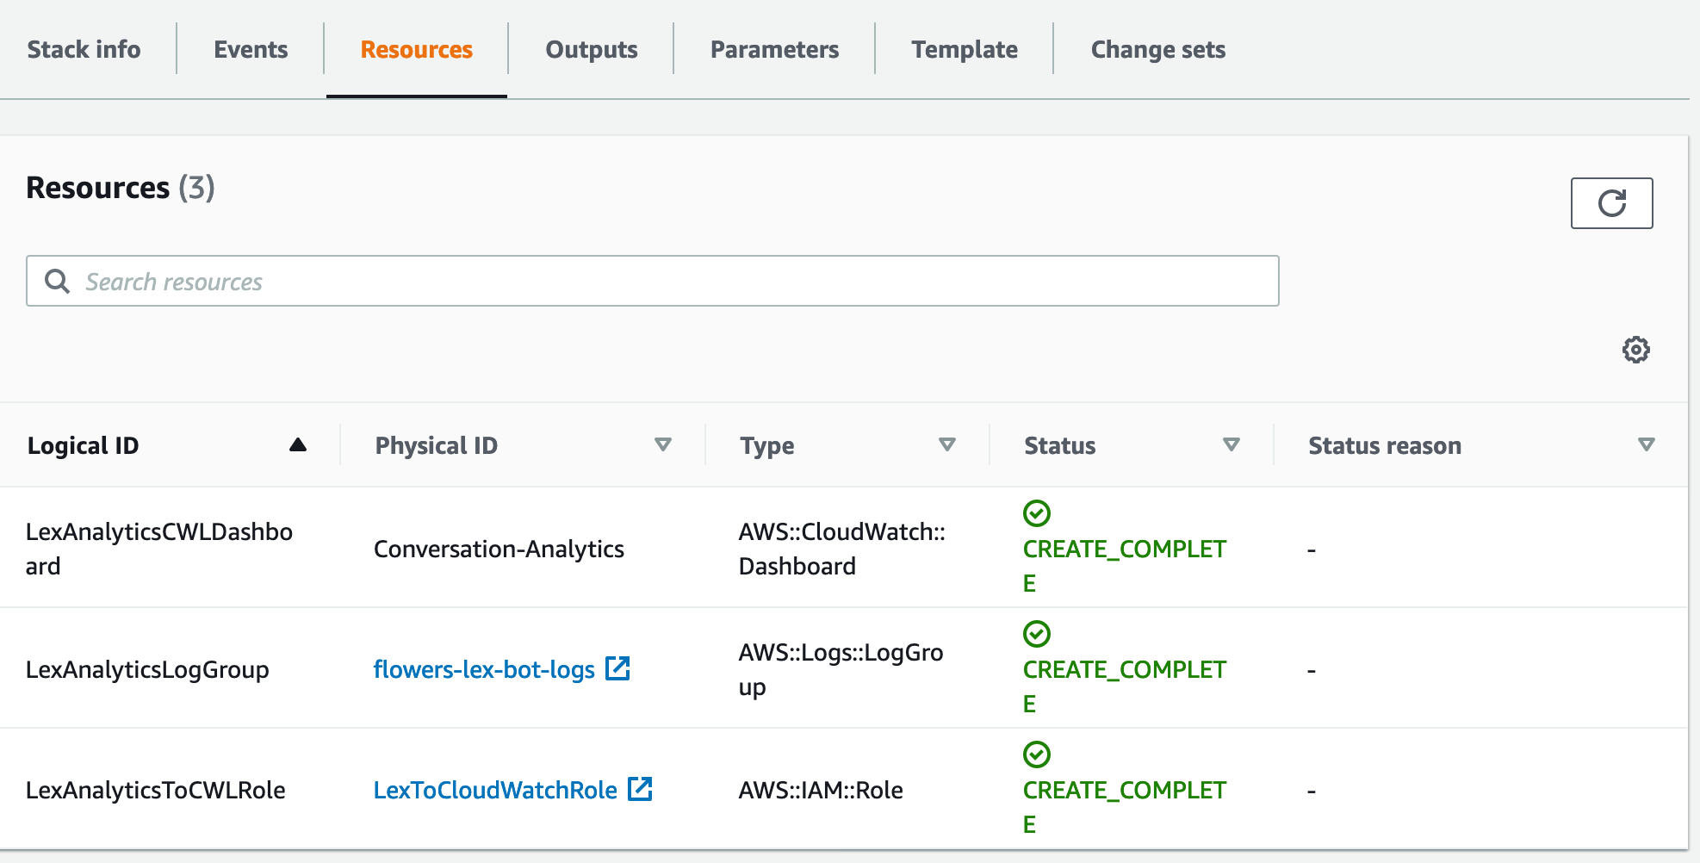Switch to the Events tab
Viewport: 1700px width, 863px height.
250,49
